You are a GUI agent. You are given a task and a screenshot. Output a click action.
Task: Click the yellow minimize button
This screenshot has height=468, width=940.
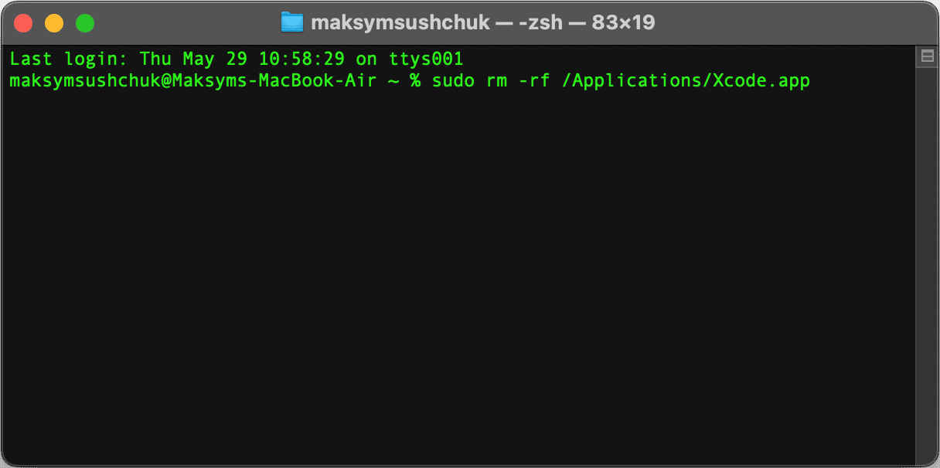53,23
